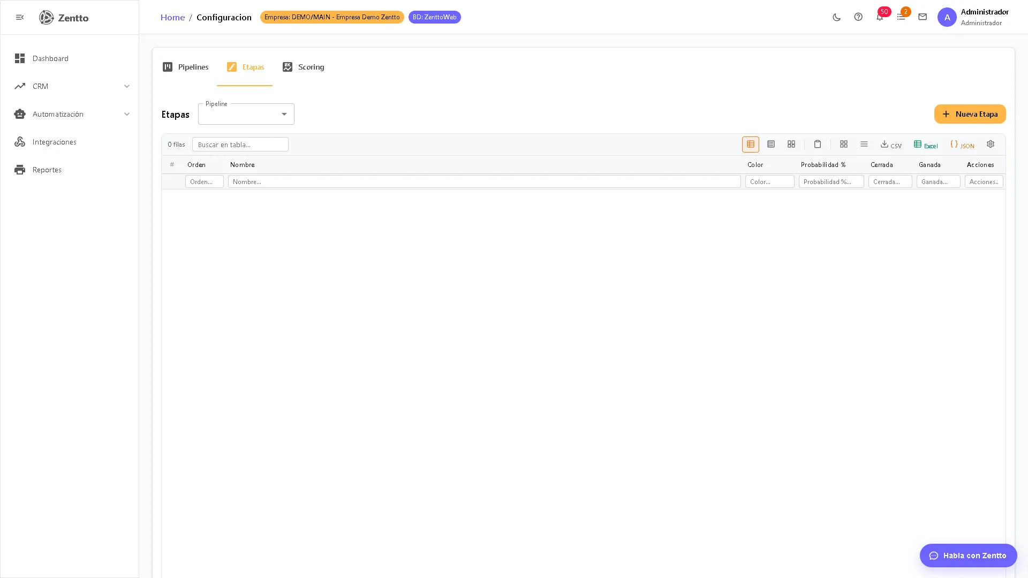Open Reportes in the sidebar
This screenshot has height=578, width=1028.
click(70, 170)
